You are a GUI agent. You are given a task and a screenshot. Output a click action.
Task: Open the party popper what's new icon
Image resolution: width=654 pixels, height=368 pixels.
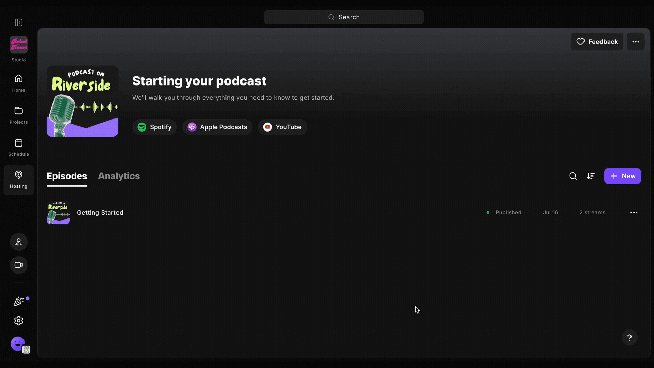(x=19, y=302)
